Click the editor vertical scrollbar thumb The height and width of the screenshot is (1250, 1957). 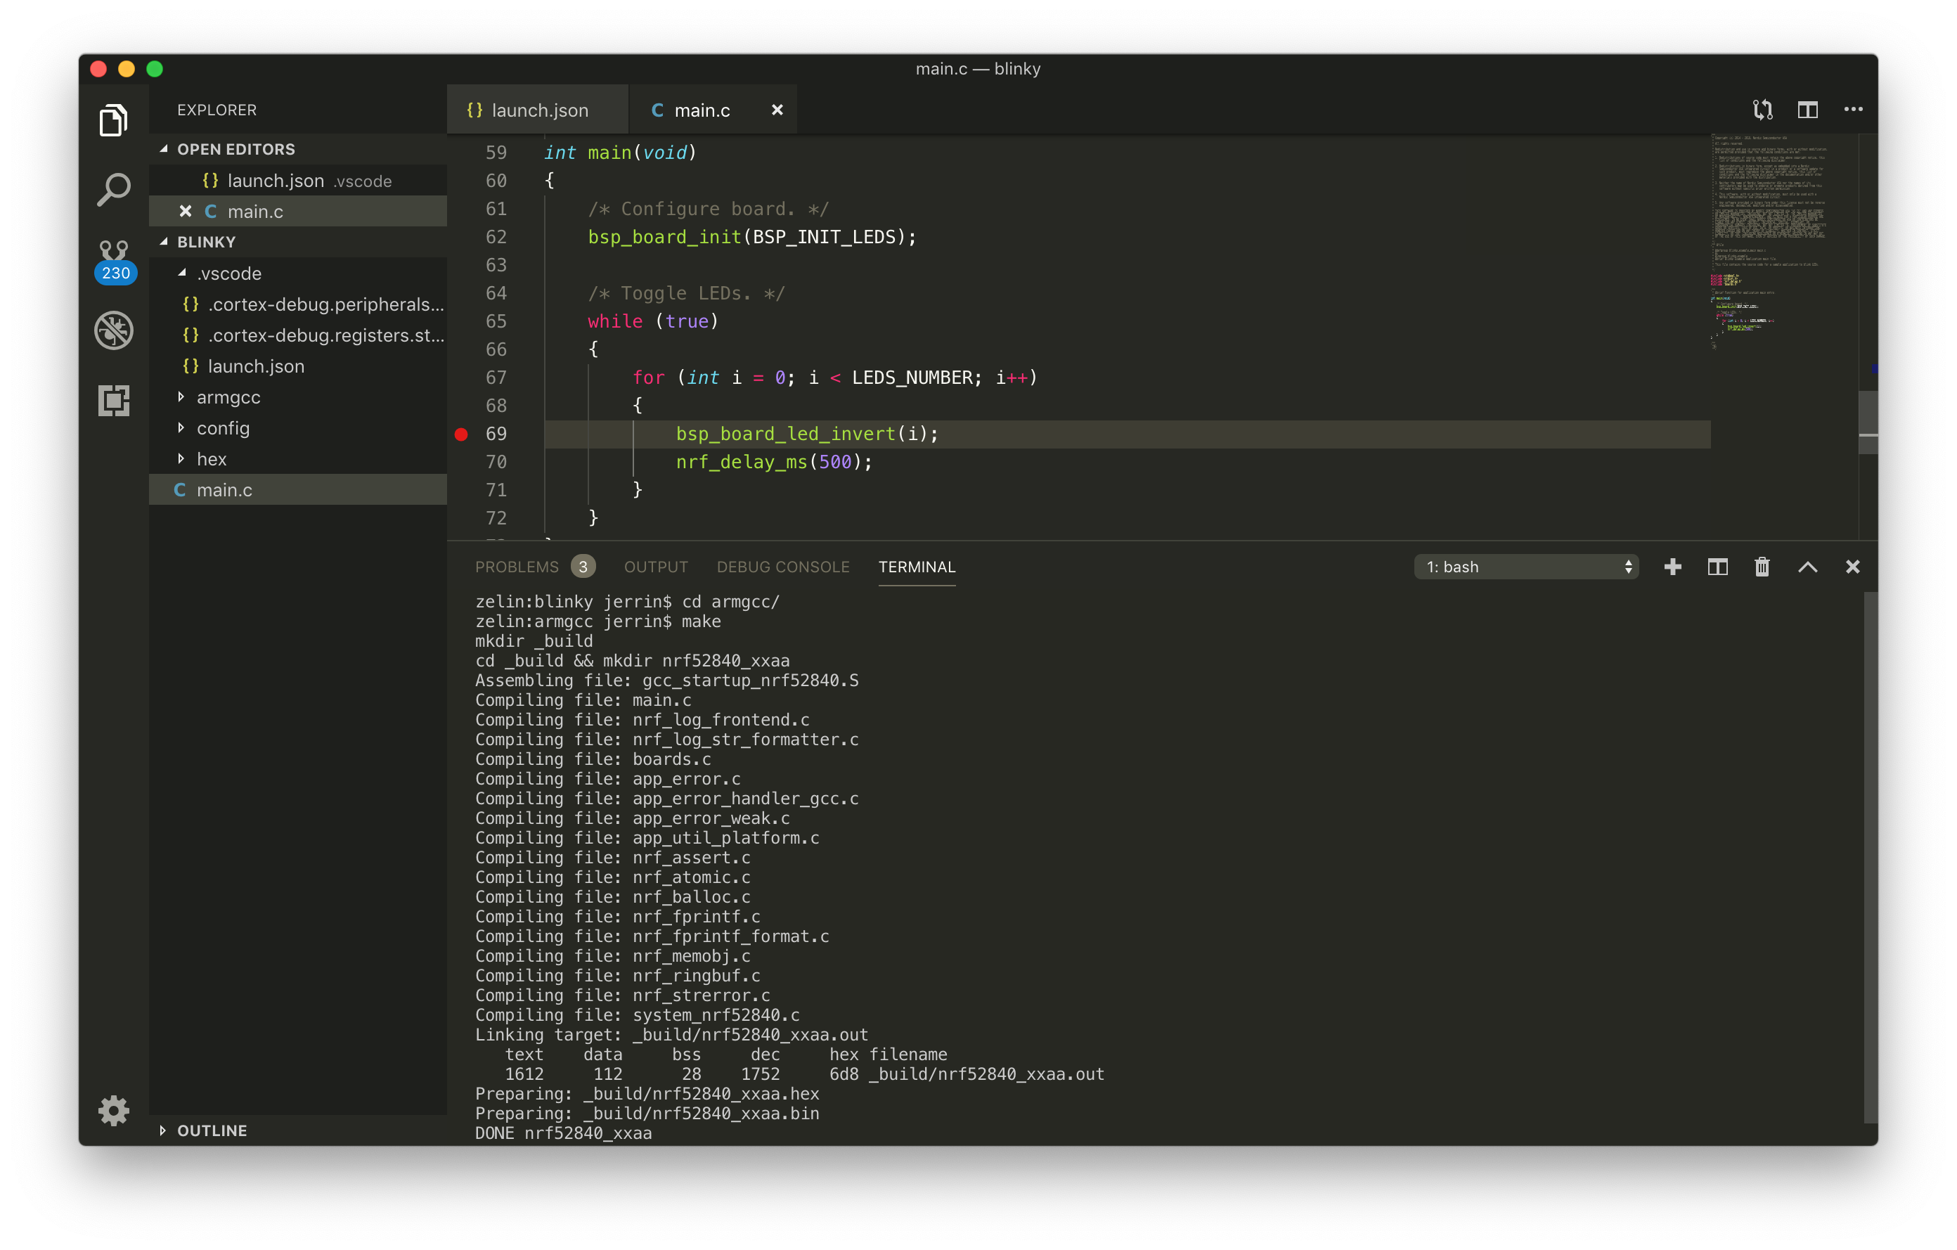pyautogui.click(x=1868, y=423)
